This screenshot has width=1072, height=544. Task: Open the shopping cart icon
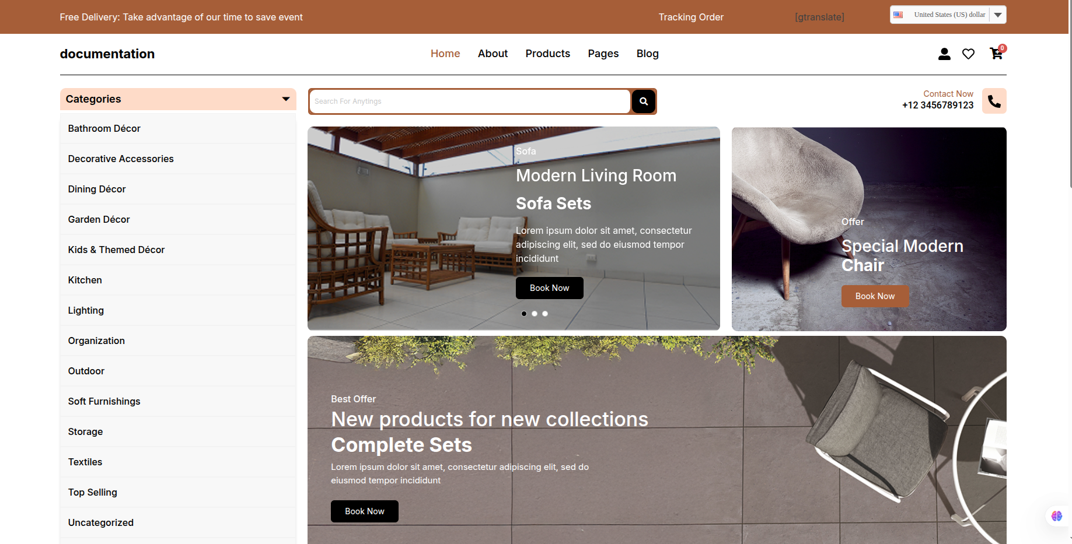click(x=996, y=54)
